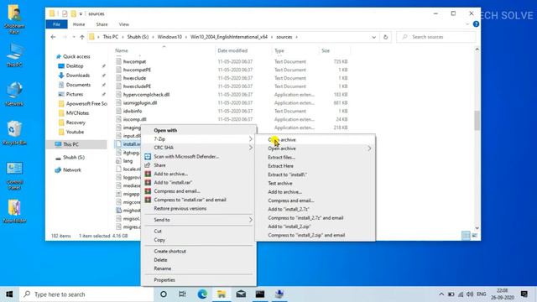Open the New folder desktop icon
Screen dimensions: 537x302
14,211
